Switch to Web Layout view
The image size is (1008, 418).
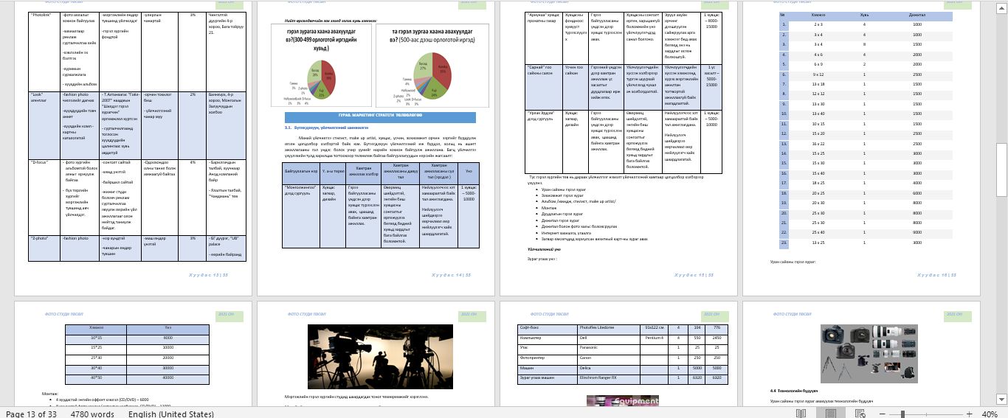pyautogui.click(x=860, y=414)
